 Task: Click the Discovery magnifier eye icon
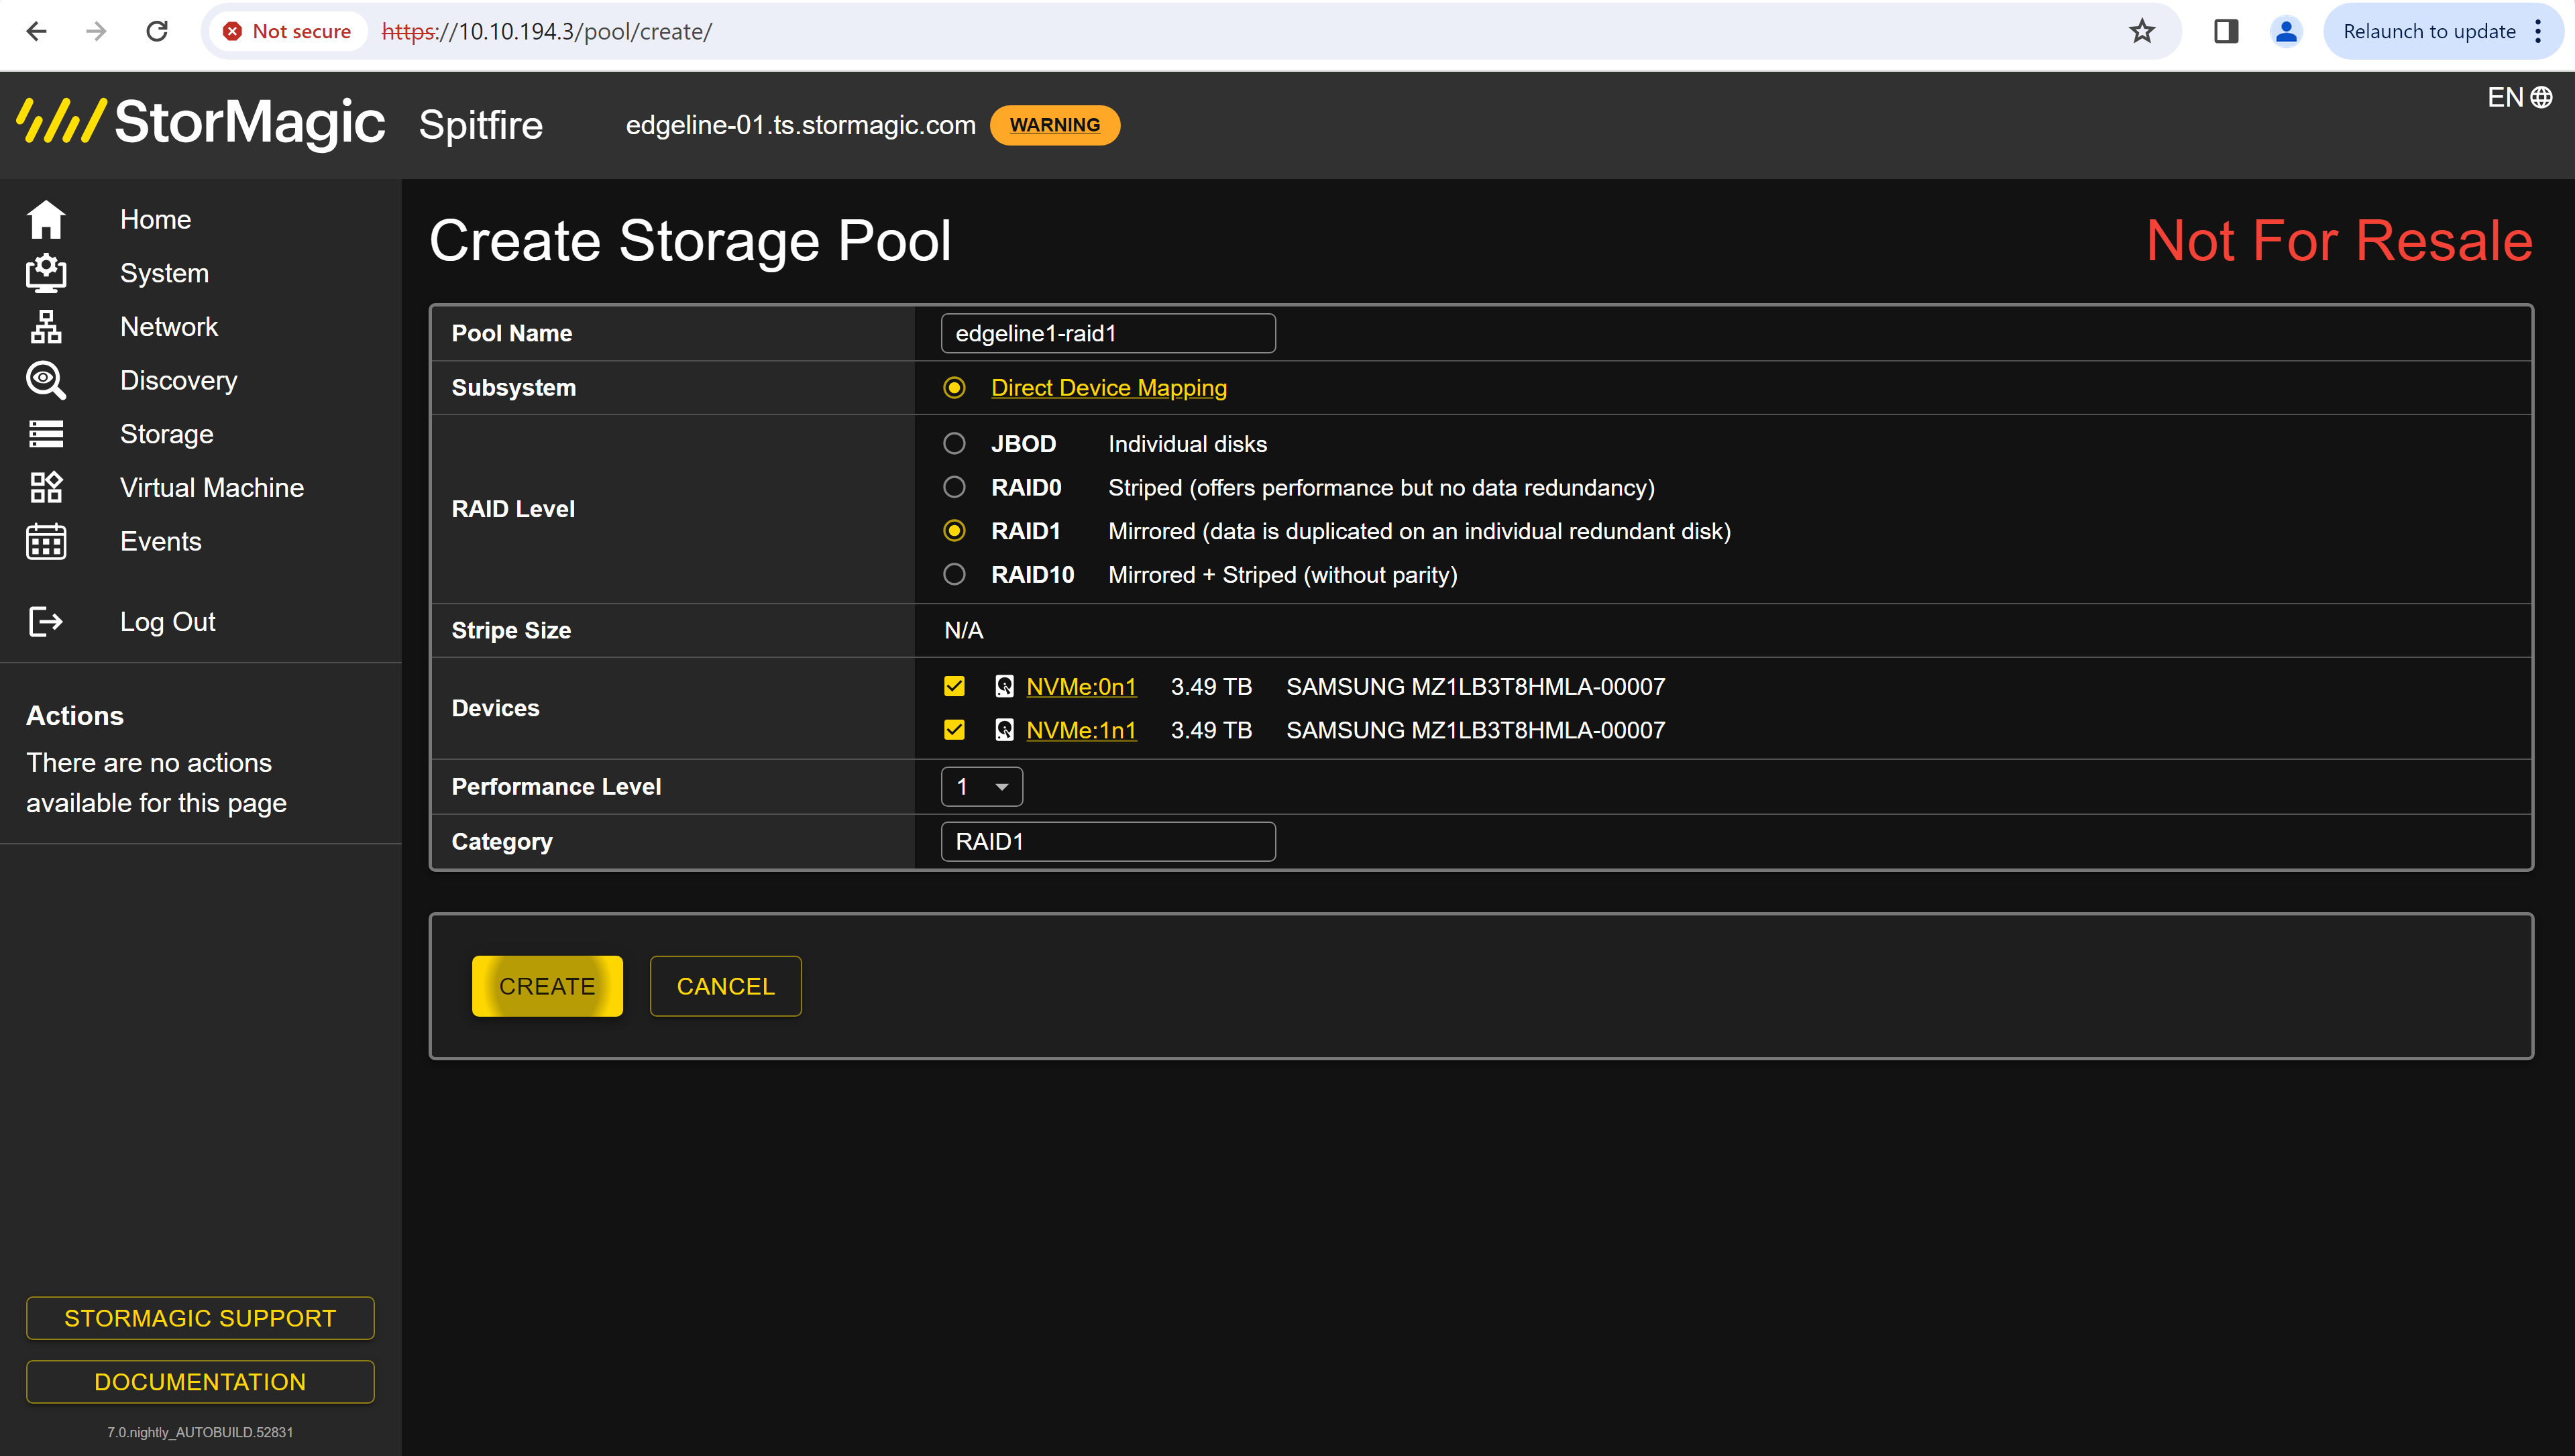pos(46,381)
